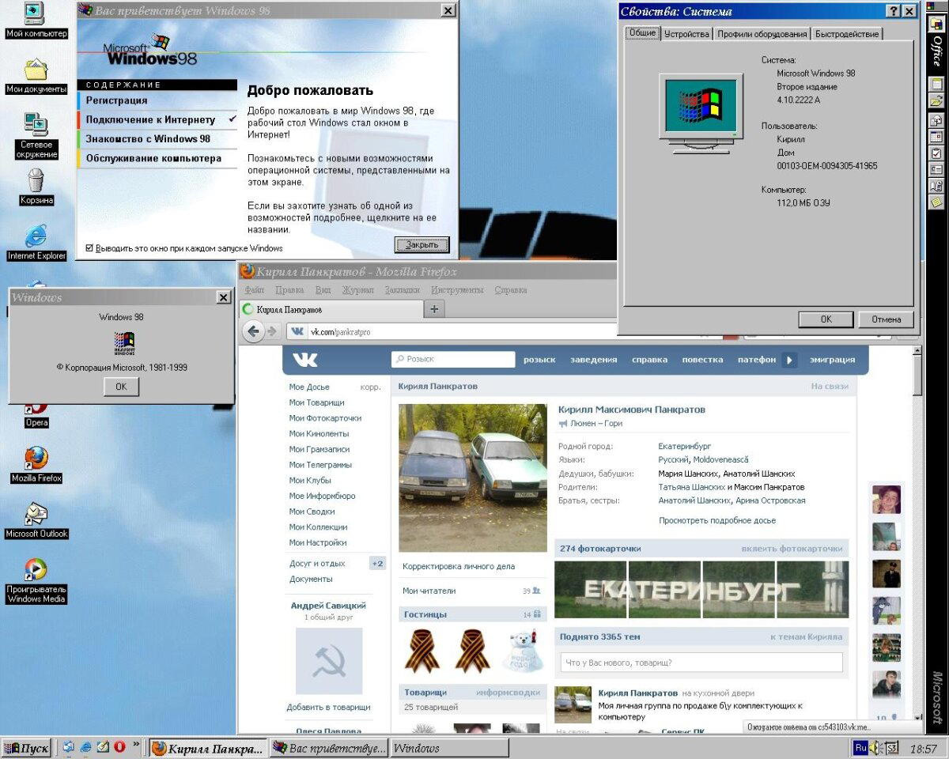Click the Internet Explorer Quick Launch icon
949x759 pixels.
85,747
